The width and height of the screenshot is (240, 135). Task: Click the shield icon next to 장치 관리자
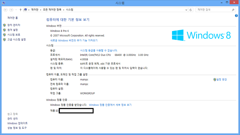4,25
